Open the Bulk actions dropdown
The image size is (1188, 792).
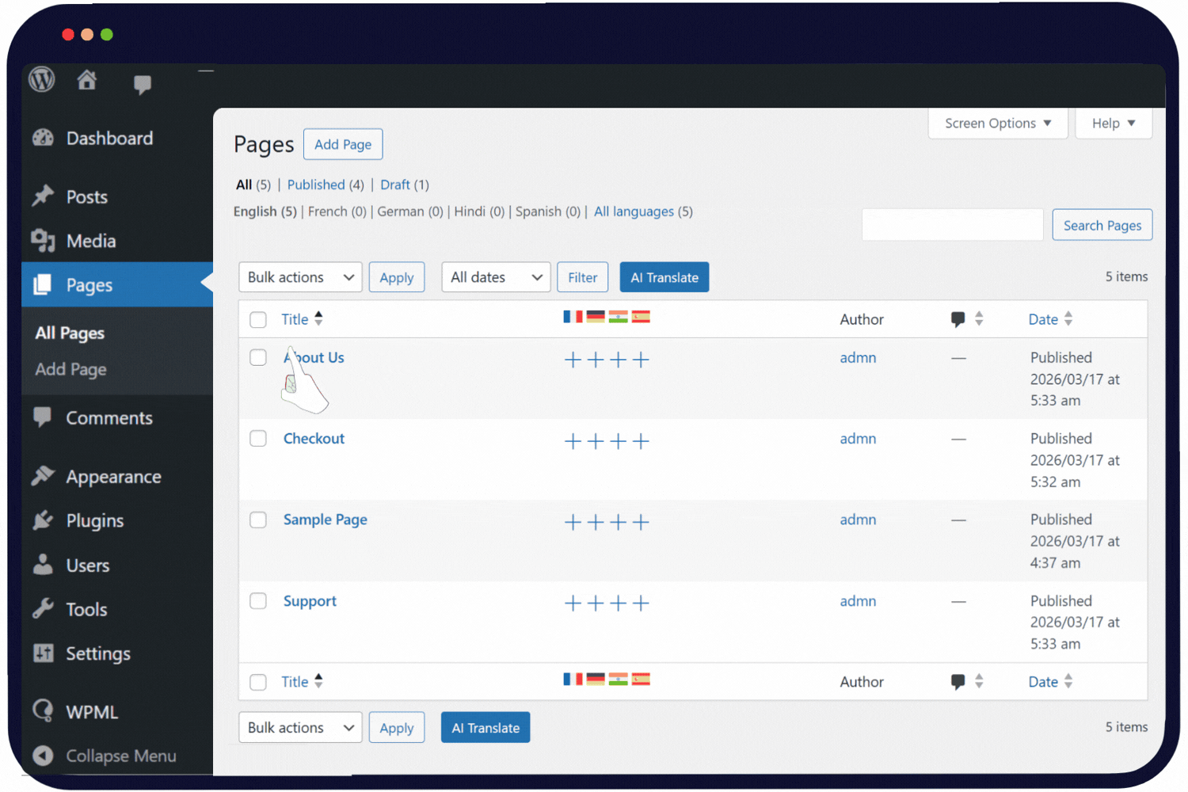tap(300, 277)
